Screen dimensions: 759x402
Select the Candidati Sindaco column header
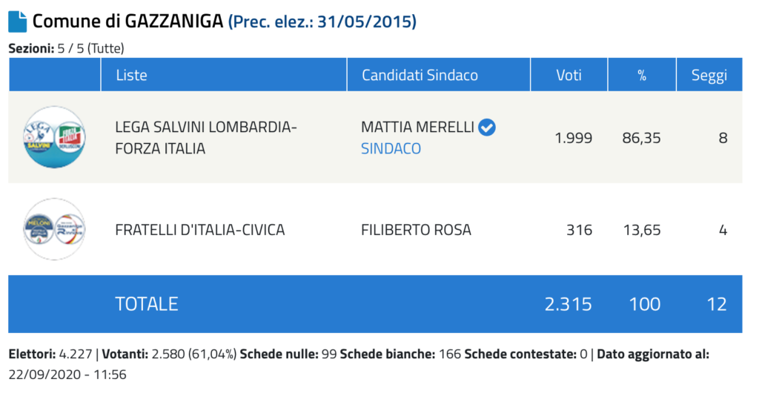click(x=420, y=75)
